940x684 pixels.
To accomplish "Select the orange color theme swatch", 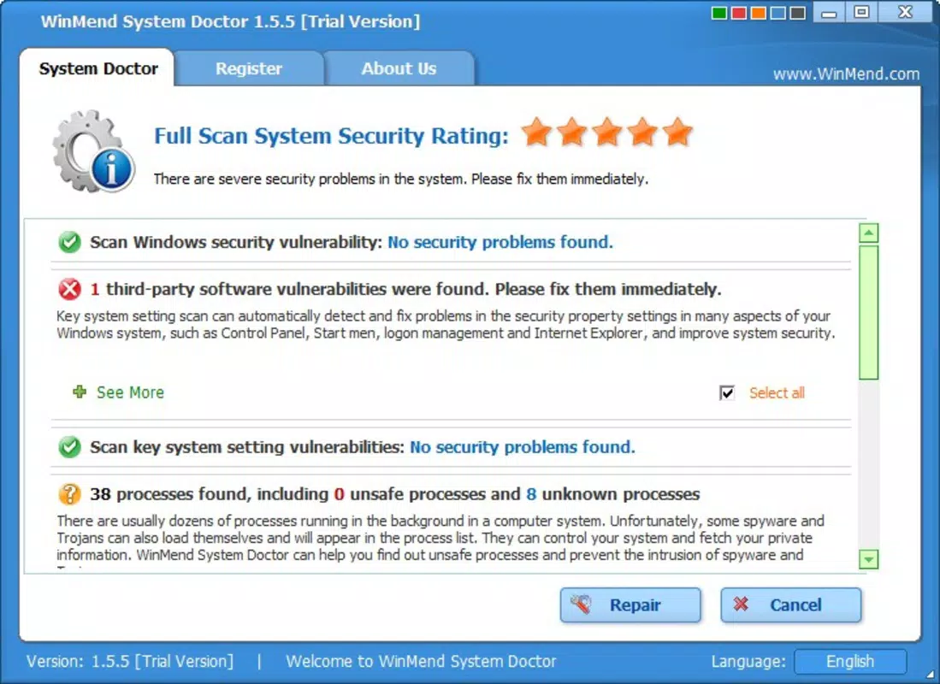I will click(x=759, y=13).
